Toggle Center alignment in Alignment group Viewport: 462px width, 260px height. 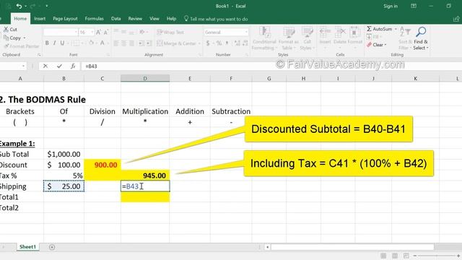click(x=123, y=43)
